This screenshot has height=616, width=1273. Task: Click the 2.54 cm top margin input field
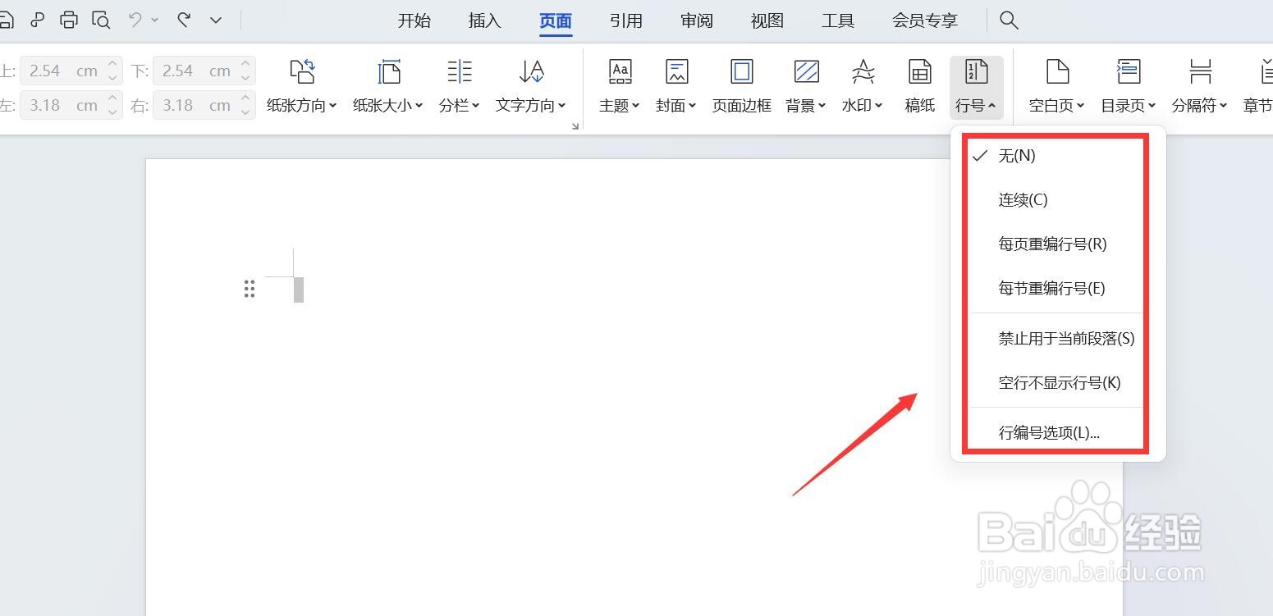pos(51,71)
